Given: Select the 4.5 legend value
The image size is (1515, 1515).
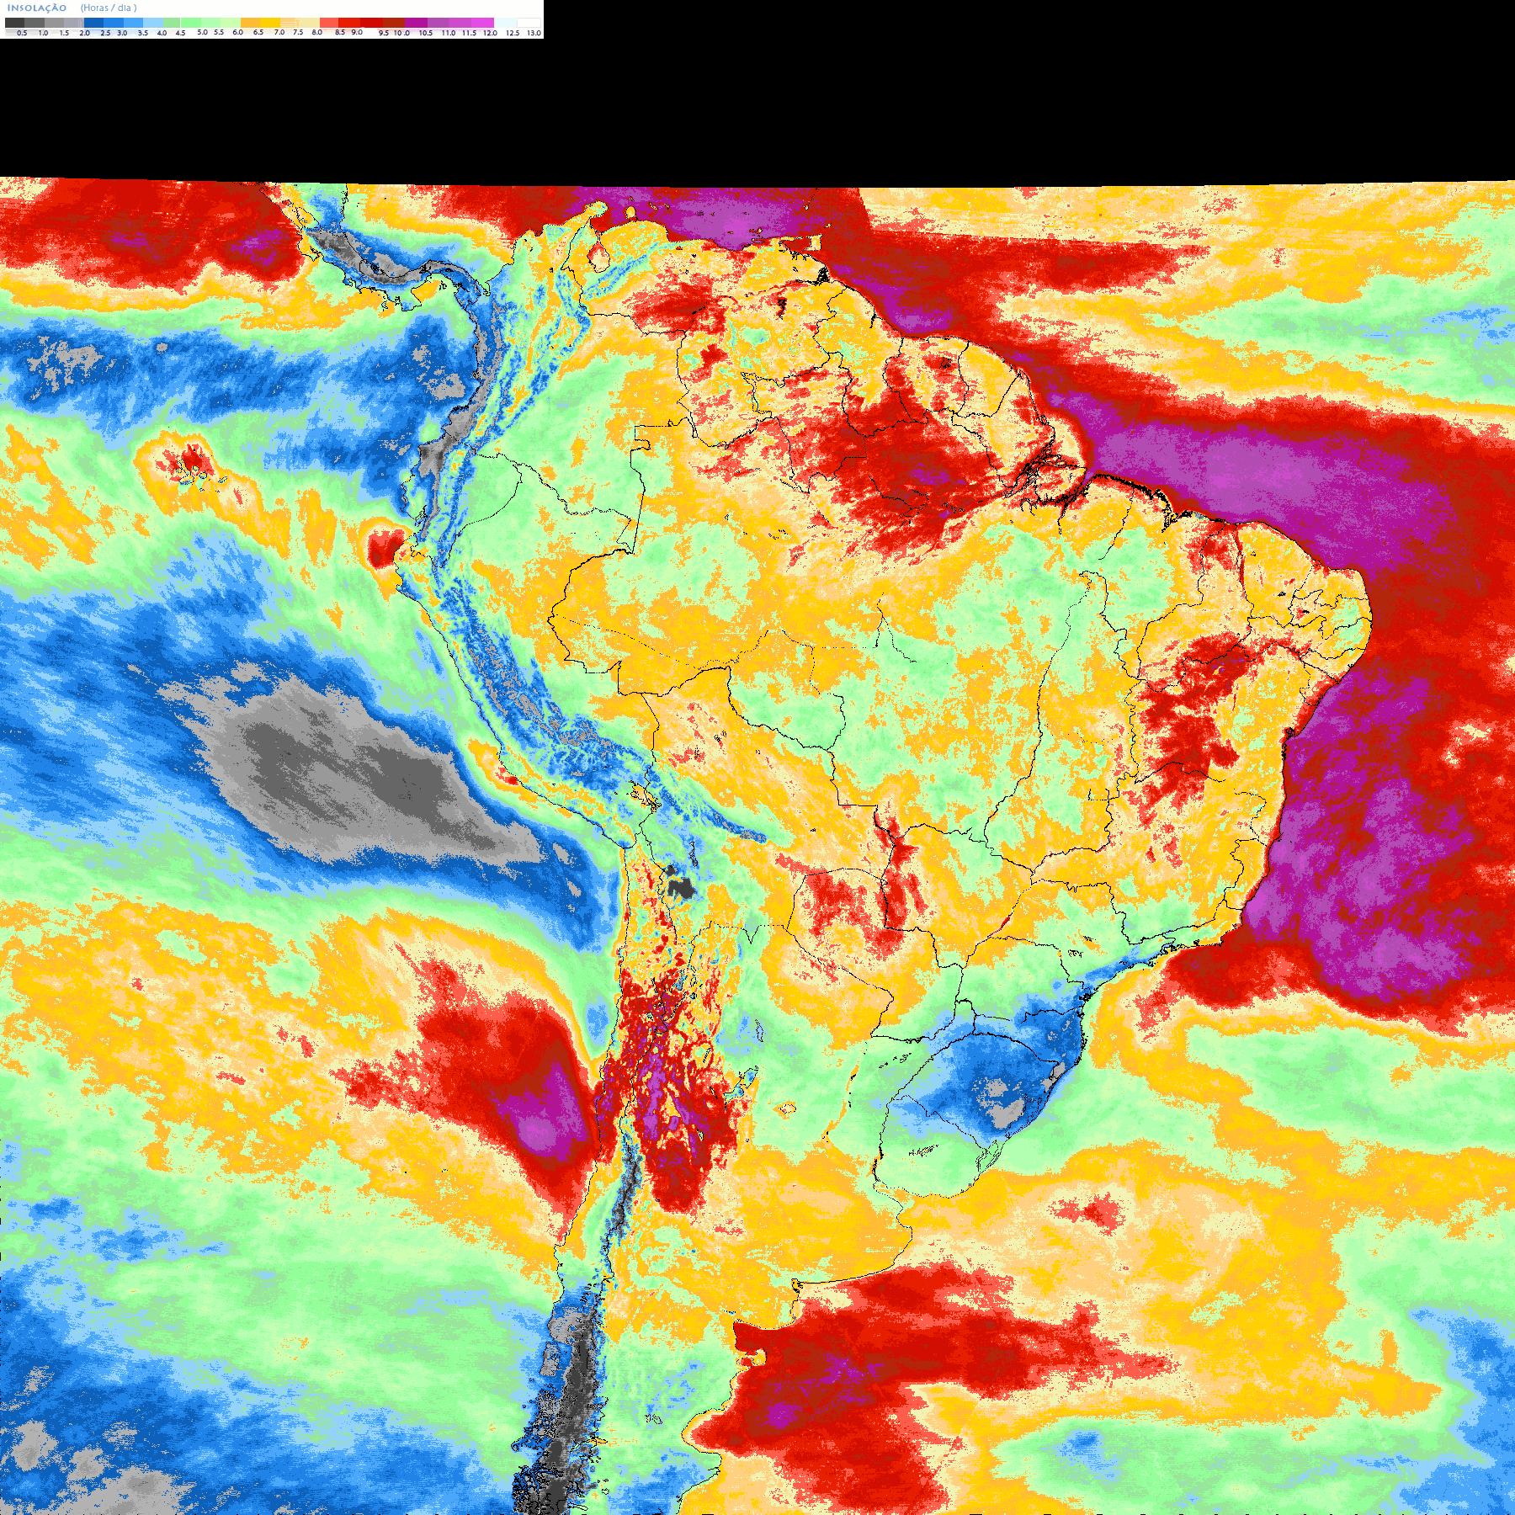Looking at the screenshot, I should (180, 33).
